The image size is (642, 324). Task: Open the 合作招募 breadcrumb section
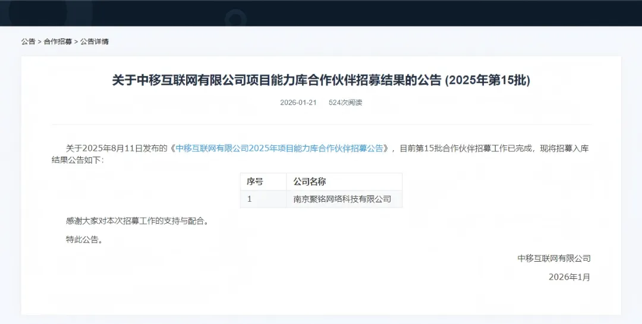coord(58,42)
